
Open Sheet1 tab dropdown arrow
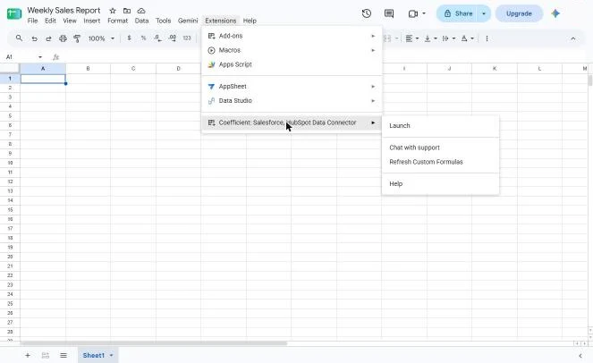point(111,356)
